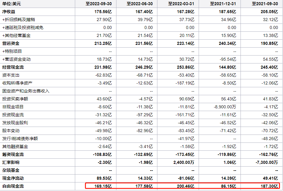This screenshot has height=191, width=283.
Task: Click the 净收益 row label
Action: click(x=9, y=12)
